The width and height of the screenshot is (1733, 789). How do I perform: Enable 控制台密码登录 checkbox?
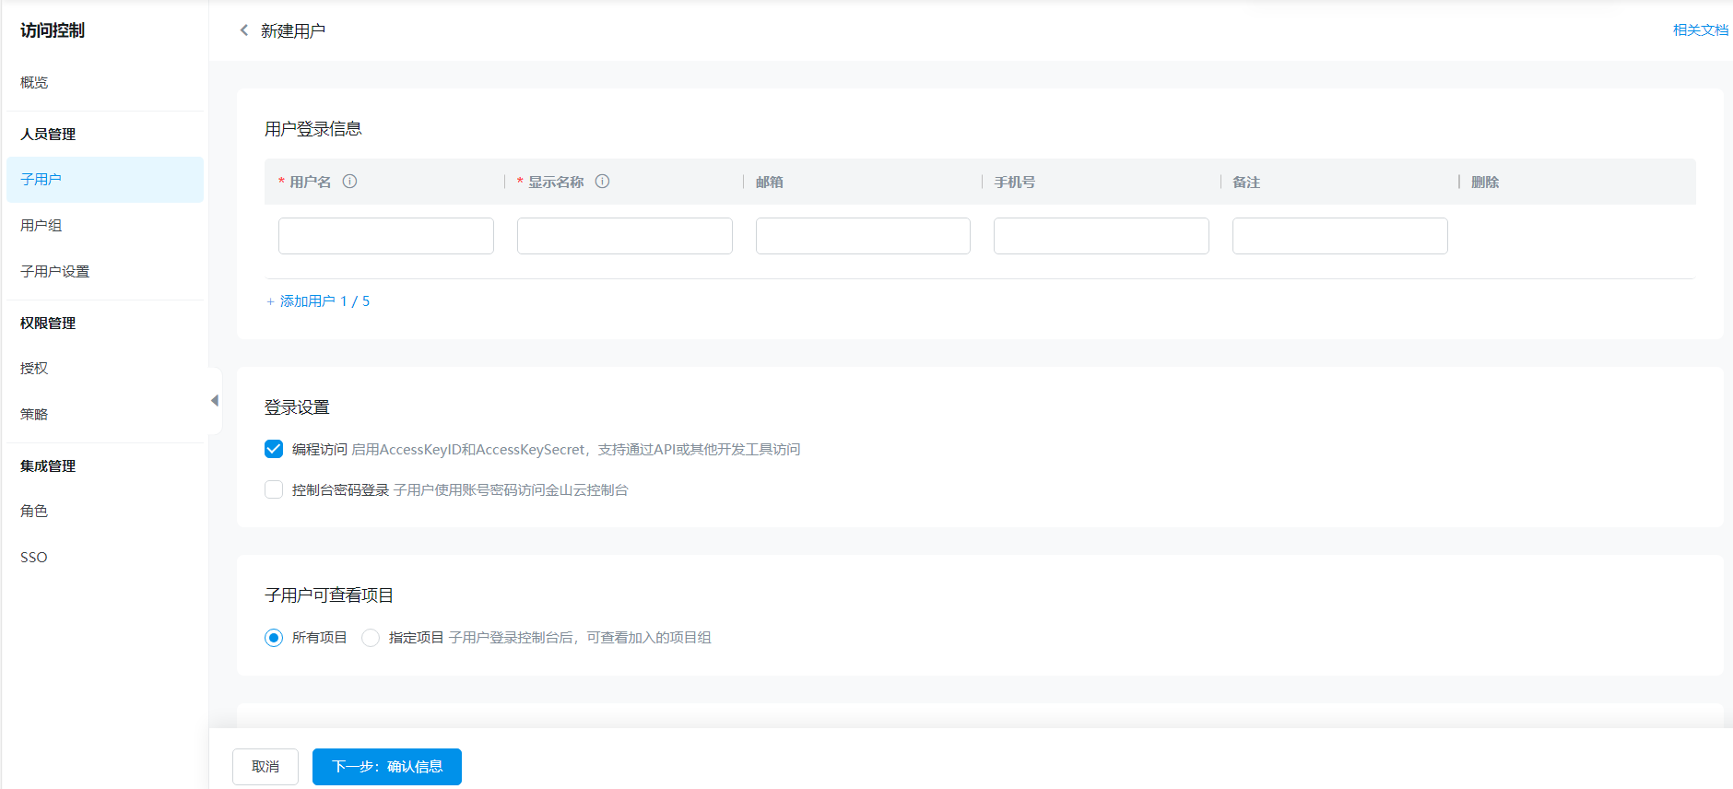pos(274,489)
